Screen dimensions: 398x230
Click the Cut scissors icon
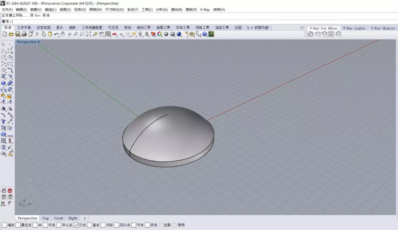[x=37, y=34]
